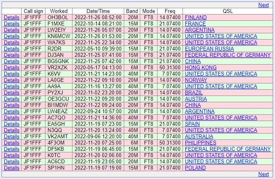Select the QSL column header

228,11
